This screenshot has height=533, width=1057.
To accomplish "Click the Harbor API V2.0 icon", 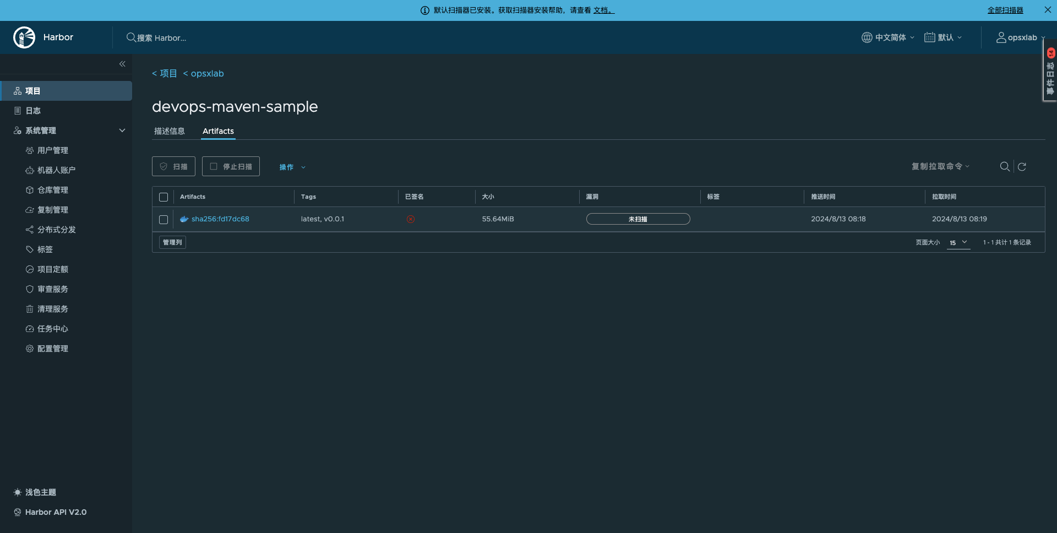I will (x=18, y=512).
